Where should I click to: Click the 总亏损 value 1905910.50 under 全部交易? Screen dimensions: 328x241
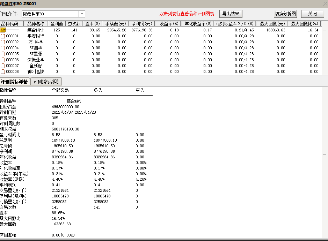[62, 146]
